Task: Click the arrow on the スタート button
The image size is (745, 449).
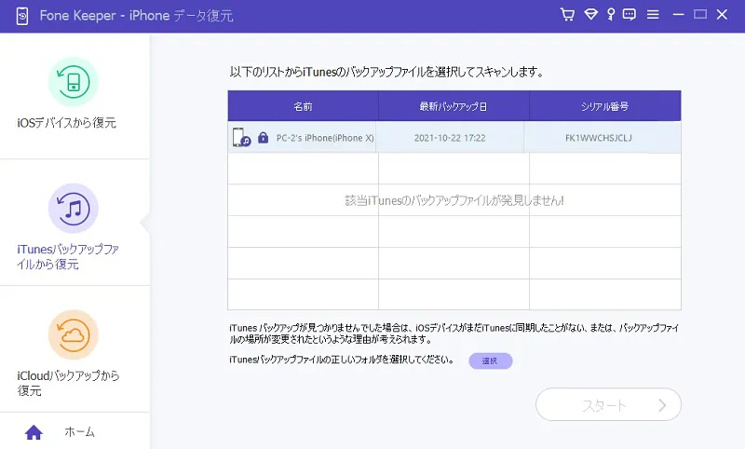Action: (x=662, y=405)
